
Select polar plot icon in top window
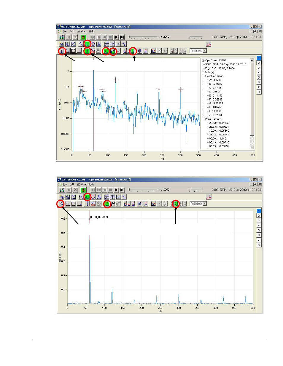click(93, 44)
